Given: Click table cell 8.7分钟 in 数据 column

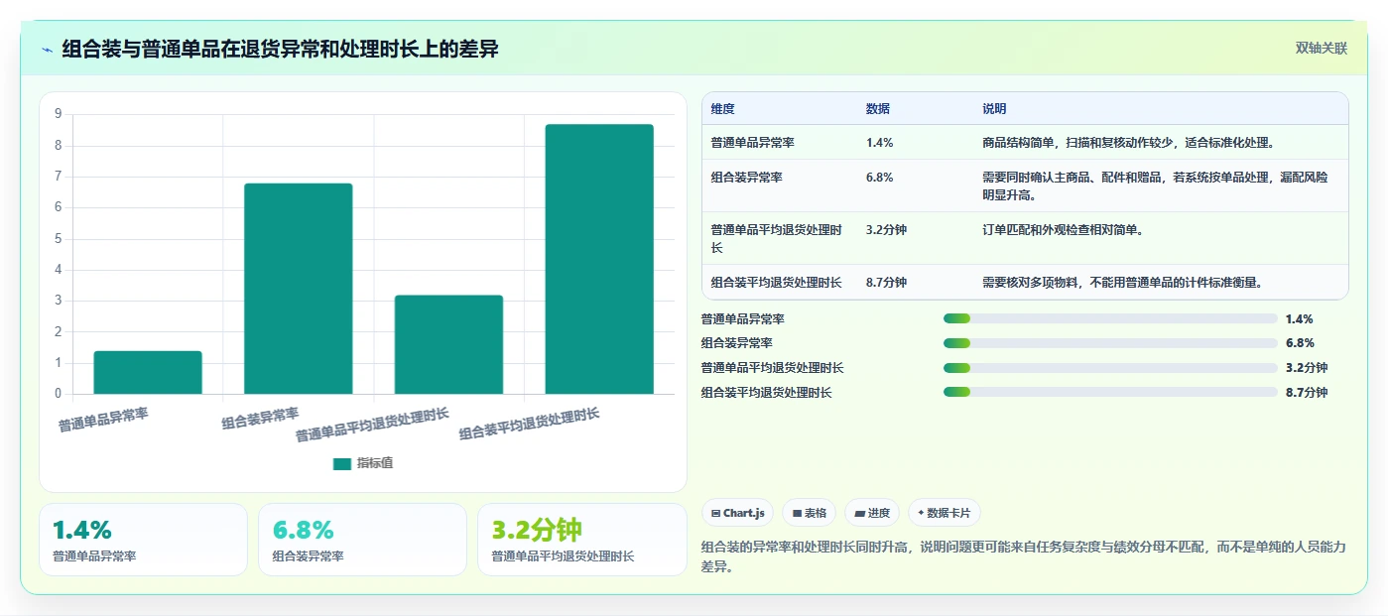Looking at the screenshot, I should [x=887, y=283].
